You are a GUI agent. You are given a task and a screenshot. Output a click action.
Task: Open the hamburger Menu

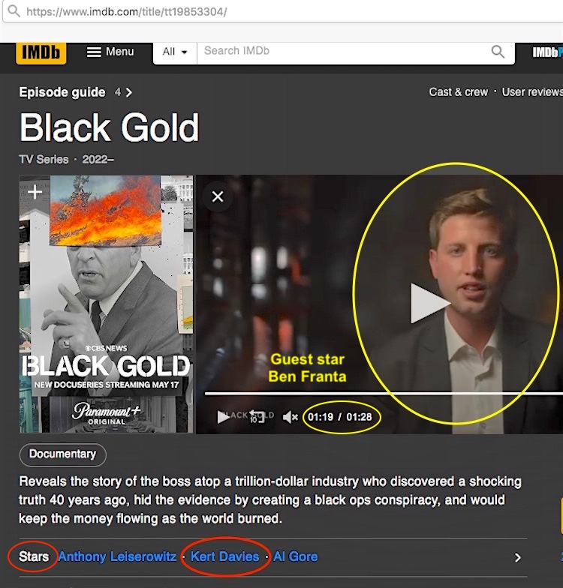click(x=110, y=52)
